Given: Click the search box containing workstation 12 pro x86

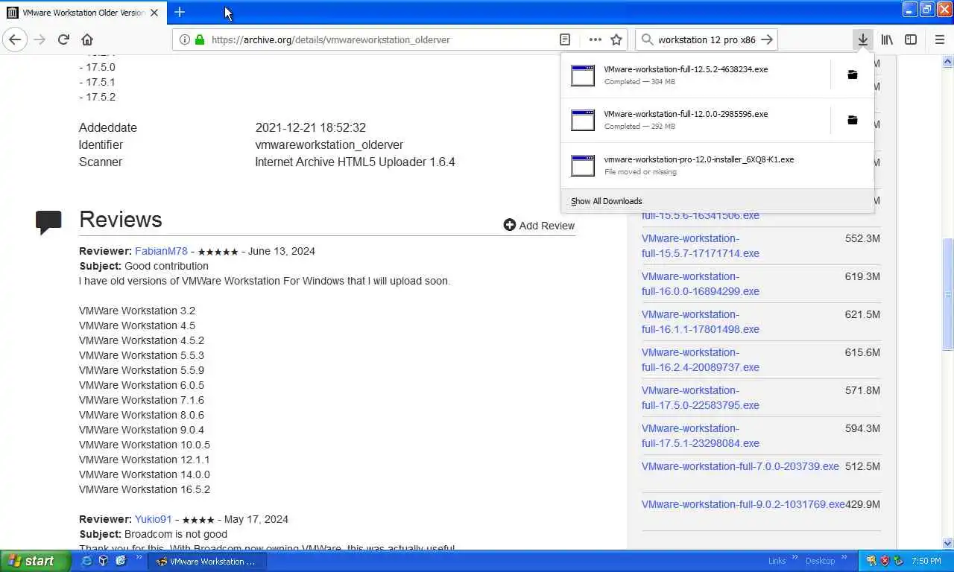Looking at the screenshot, I should (x=706, y=39).
